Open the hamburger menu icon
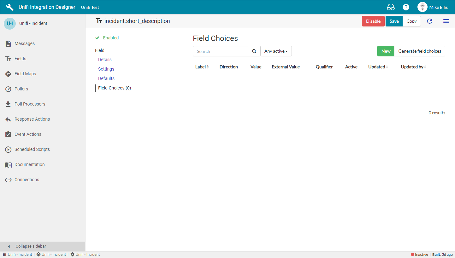The image size is (455, 258). tap(446, 21)
